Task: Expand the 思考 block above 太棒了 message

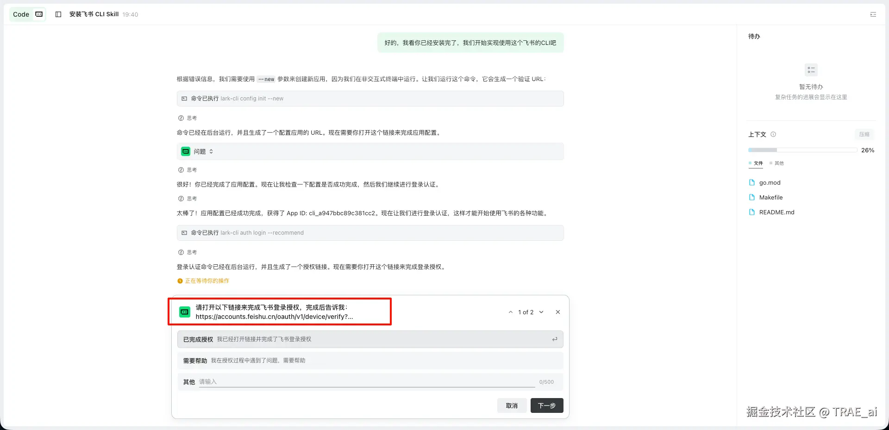Action: (x=188, y=199)
